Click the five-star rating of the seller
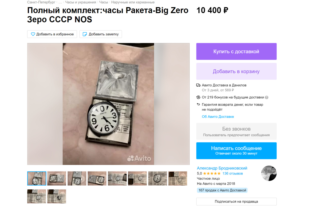The width and height of the screenshot is (324, 219). pyautogui.click(x=212, y=173)
